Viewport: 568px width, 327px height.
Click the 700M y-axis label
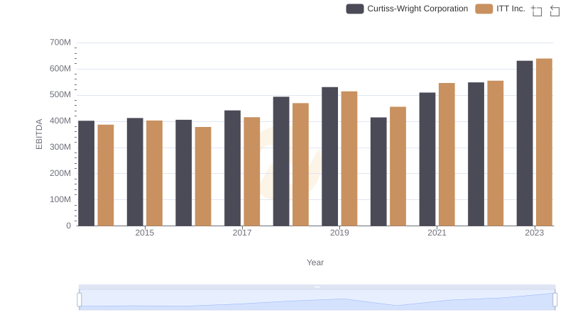click(x=60, y=43)
